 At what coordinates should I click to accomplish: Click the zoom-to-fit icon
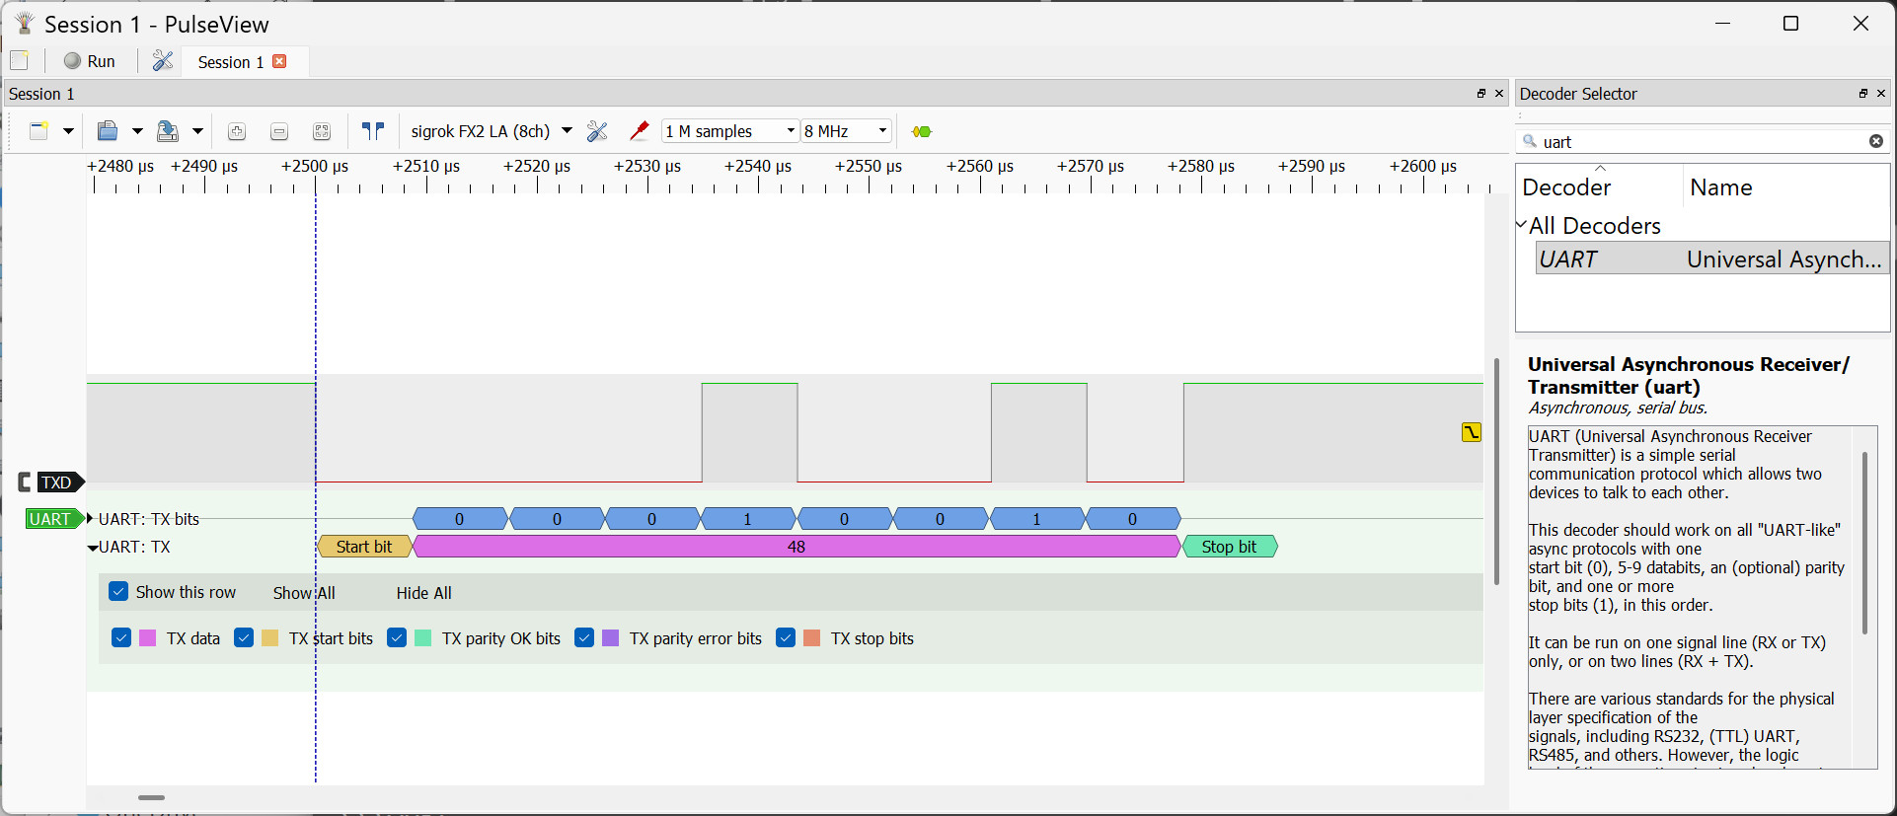(x=322, y=131)
